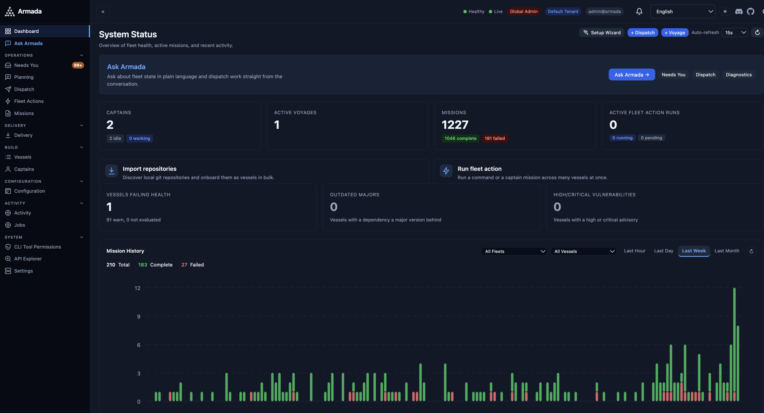Open Diagnostics from the Ask Armada banner

(x=739, y=75)
